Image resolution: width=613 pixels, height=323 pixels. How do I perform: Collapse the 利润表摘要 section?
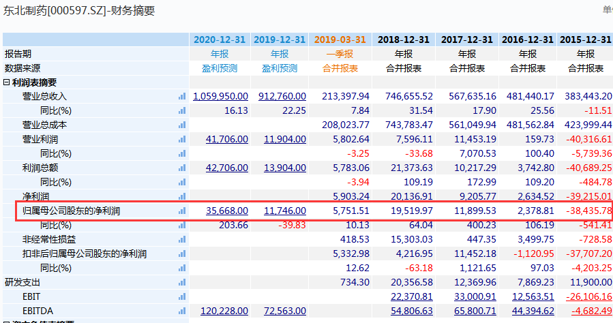tap(6, 82)
